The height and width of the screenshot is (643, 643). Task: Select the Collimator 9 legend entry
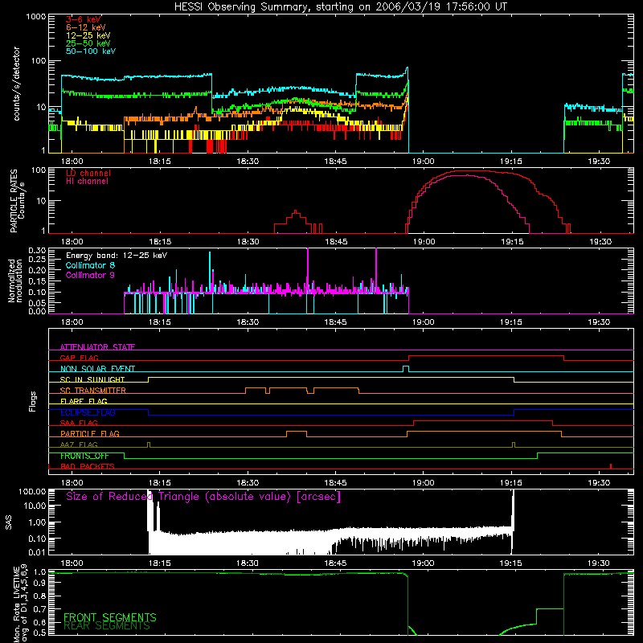(x=90, y=275)
